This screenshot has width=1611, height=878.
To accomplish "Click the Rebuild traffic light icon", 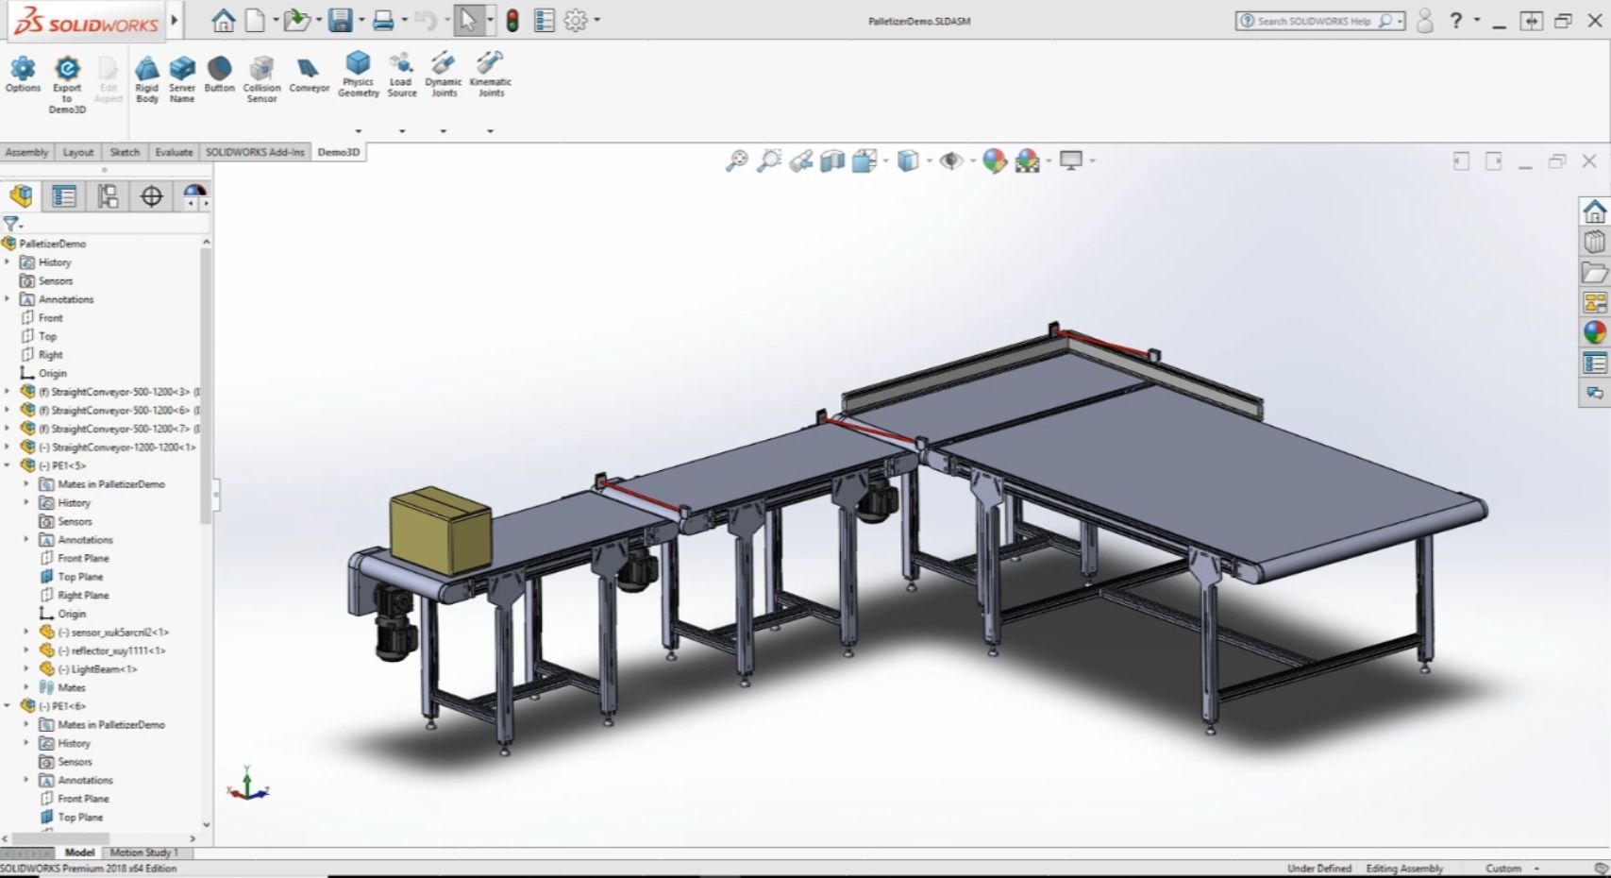I will click(x=512, y=20).
